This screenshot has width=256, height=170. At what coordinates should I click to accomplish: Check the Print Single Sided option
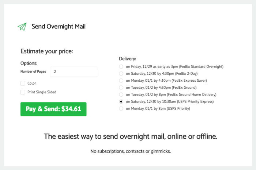(x=23, y=92)
